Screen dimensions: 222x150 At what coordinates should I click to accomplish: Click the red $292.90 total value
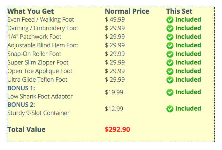pyautogui.click(x=117, y=129)
